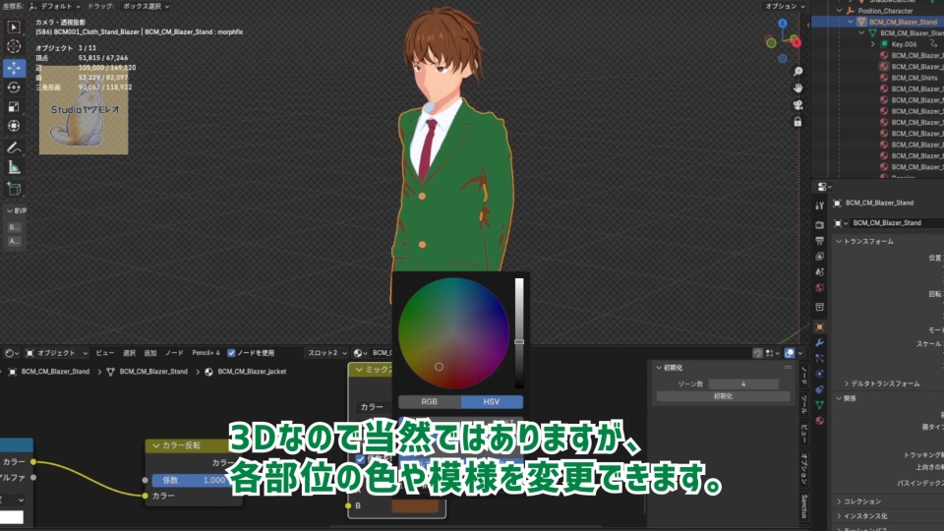This screenshot has width=944, height=531.
Task: Open the Modifiers wrench properties tab
Action: (x=819, y=342)
